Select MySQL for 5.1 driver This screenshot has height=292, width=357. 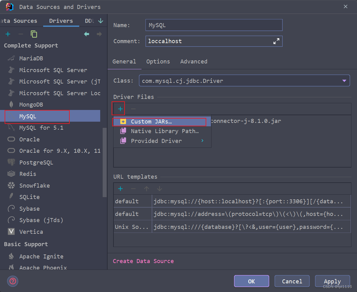click(50, 128)
